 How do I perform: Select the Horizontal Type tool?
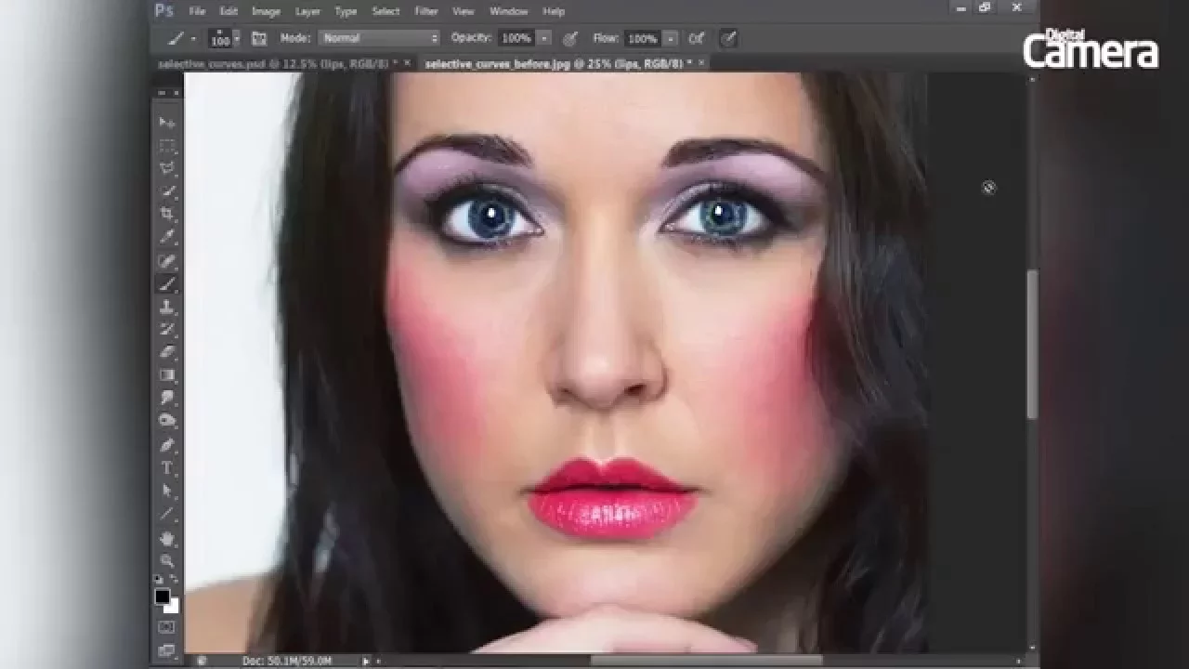coord(167,467)
